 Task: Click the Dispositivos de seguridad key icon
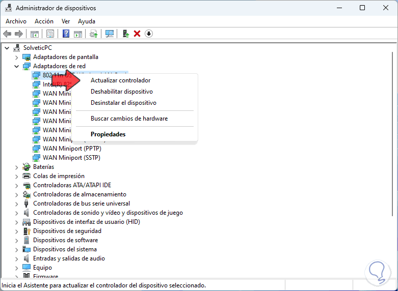(x=26, y=231)
